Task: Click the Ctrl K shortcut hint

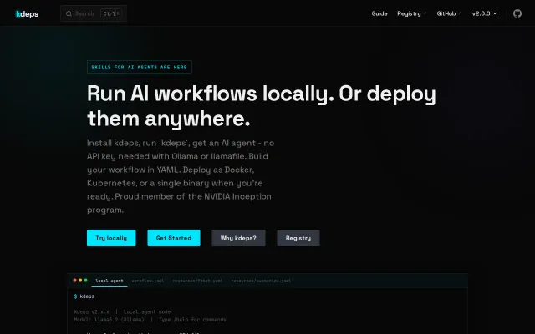Action: 111,13
